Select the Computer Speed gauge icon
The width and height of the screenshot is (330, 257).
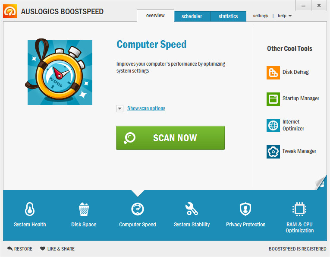pos(138,209)
